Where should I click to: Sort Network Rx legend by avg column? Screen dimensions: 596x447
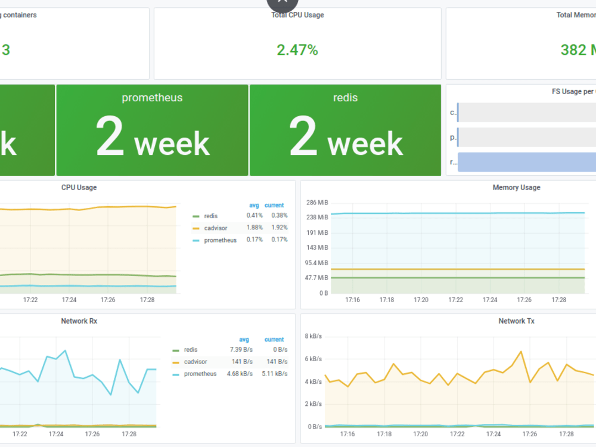click(244, 340)
